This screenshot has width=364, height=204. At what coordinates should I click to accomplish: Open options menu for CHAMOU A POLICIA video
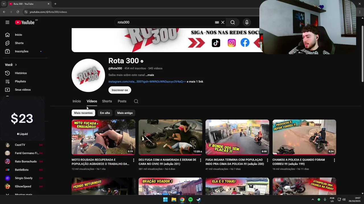point(334,160)
